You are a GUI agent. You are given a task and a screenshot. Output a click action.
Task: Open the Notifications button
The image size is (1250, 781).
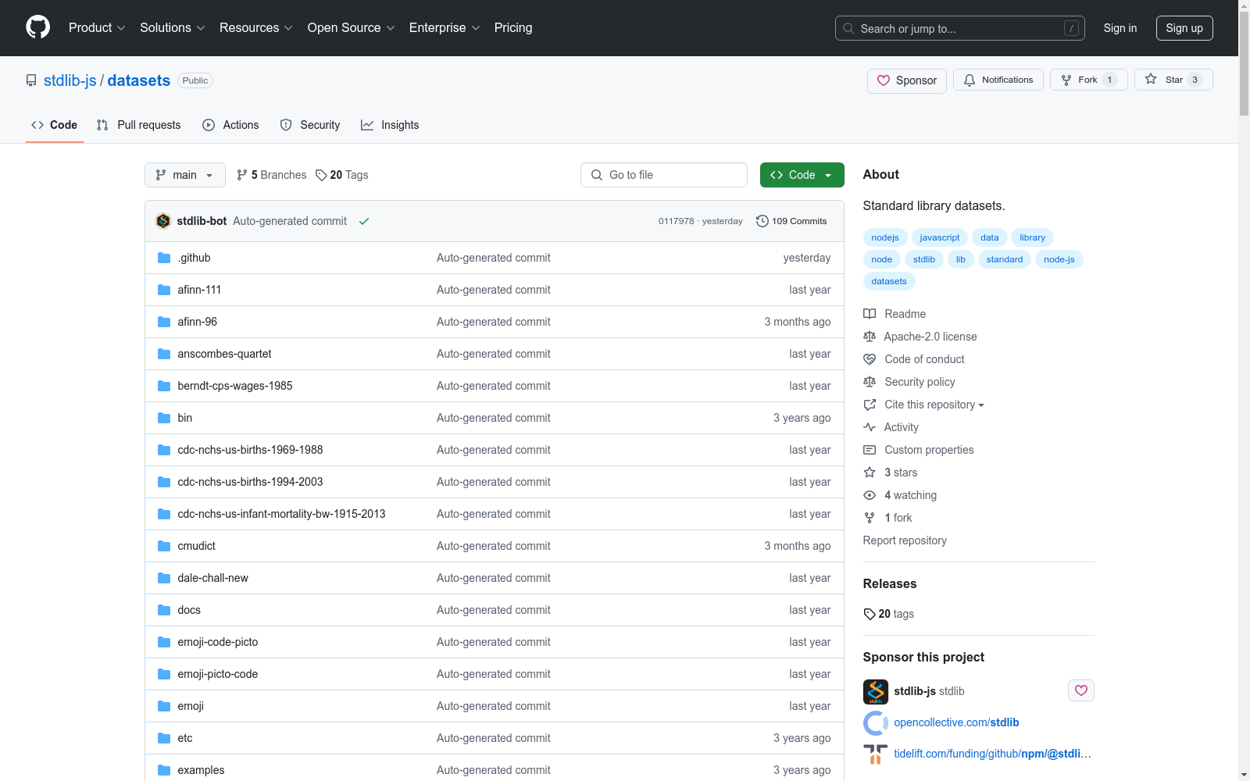(x=998, y=80)
